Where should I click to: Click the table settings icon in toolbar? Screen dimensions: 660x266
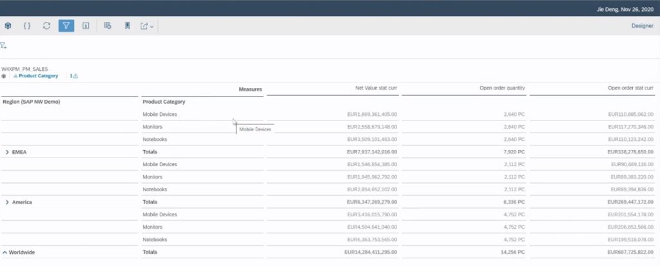coord(108,26)
